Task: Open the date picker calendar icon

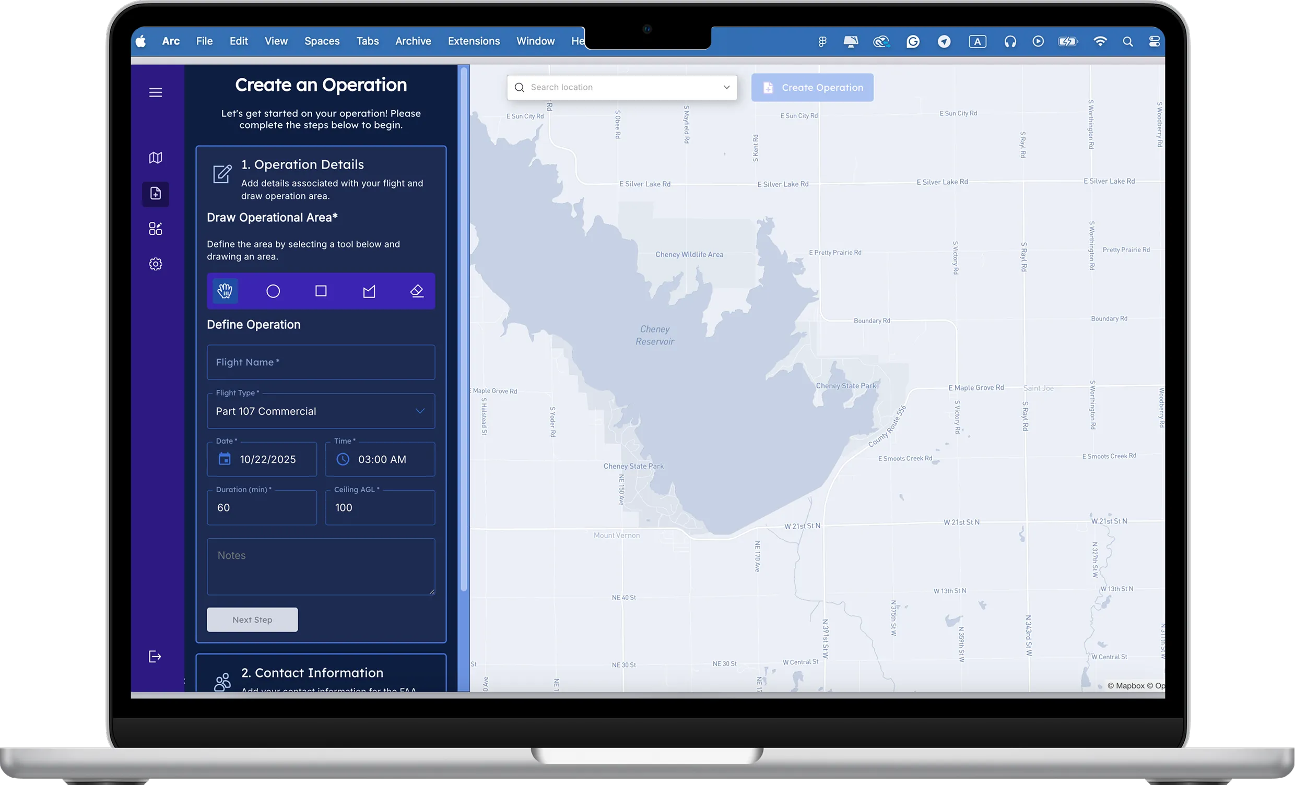Action: point(225,459)
